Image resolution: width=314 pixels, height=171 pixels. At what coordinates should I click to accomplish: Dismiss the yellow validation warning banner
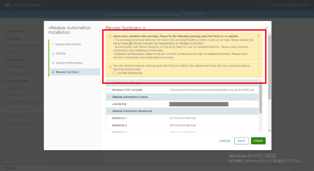coord(259,36)
